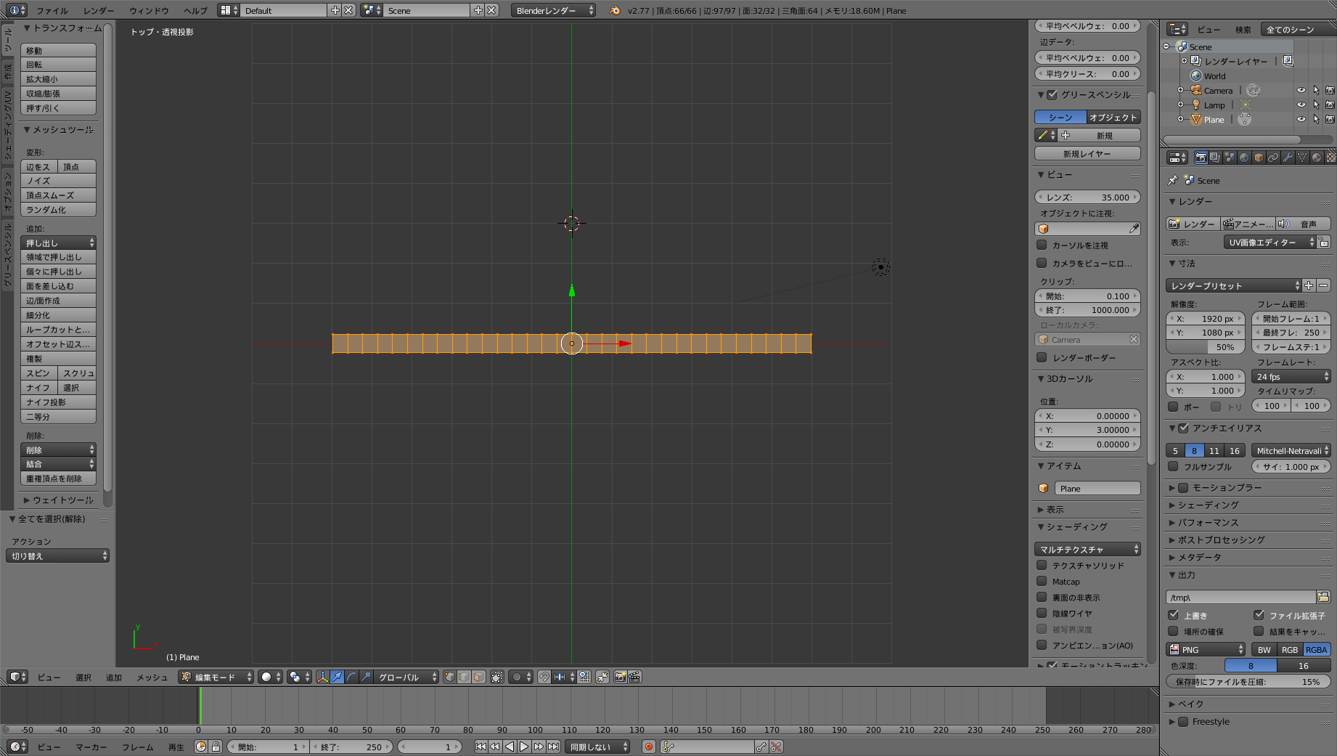
Task: Click the snap-during-transform magnet icon
Action: coord(544,677)
